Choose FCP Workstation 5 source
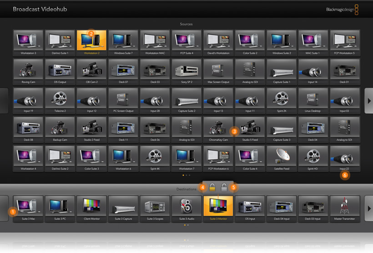The height and width of the screenshot is (253, 373). click(x=345, y=43)
